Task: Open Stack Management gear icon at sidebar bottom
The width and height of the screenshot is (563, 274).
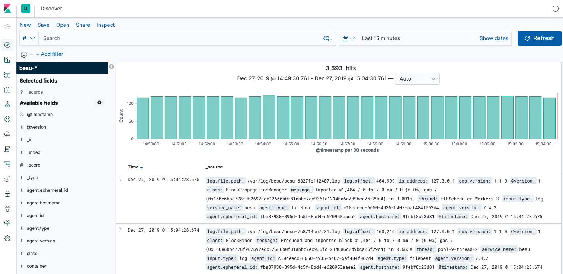Action: pos(7,238)
